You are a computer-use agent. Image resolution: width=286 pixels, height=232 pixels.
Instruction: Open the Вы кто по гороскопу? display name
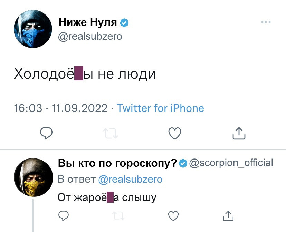(117, 163)
